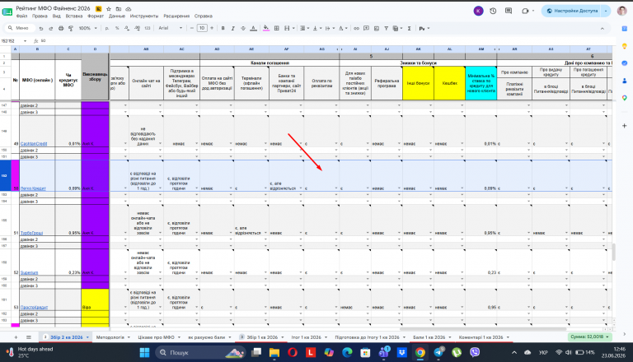633x362 pixels.
Task: Click the Настройки Доступа share button
Action: click(572, 11)
